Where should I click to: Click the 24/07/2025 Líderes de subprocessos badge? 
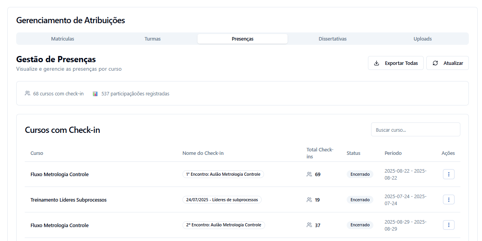[222, 200]
